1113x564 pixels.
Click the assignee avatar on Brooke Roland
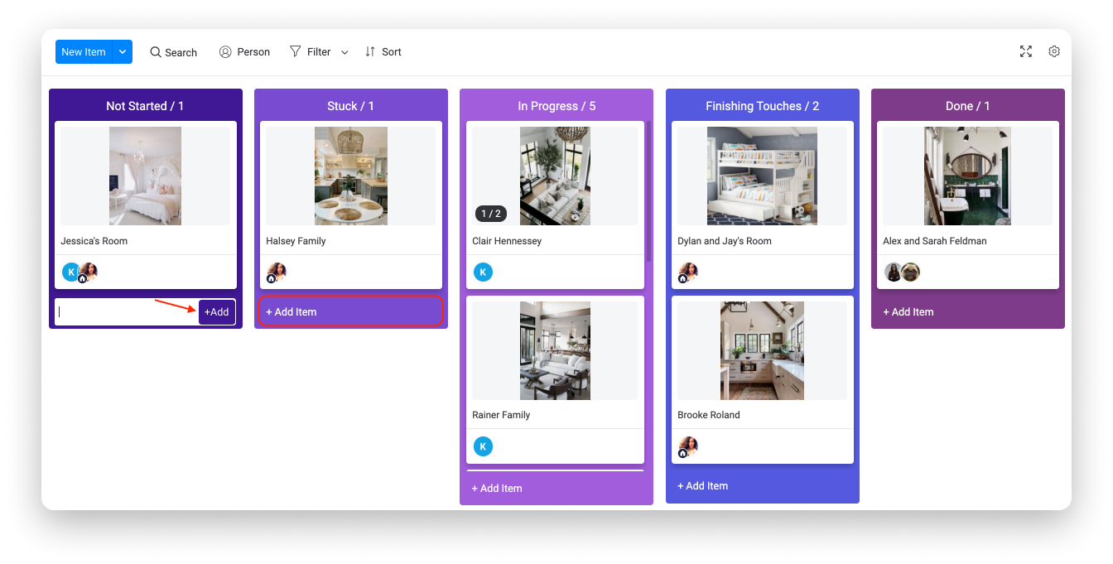[688, 446]
